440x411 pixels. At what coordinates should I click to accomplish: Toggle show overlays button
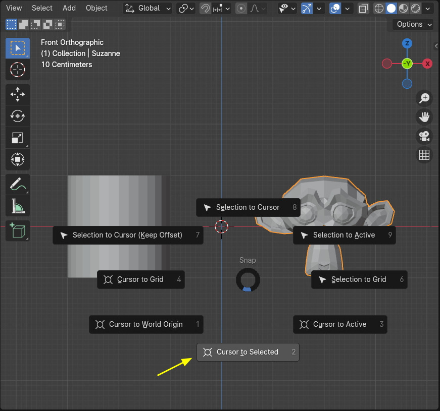click(335, 9)
